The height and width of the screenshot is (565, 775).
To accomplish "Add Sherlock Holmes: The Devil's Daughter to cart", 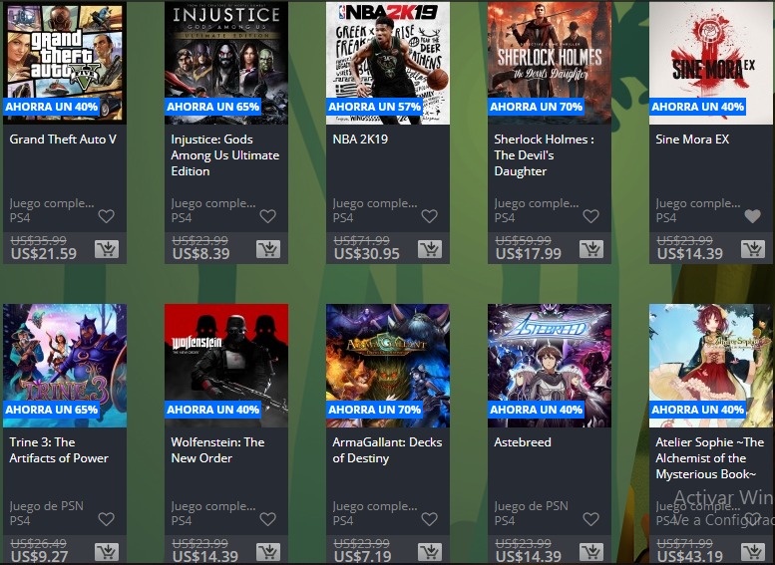I will point(591,249).
